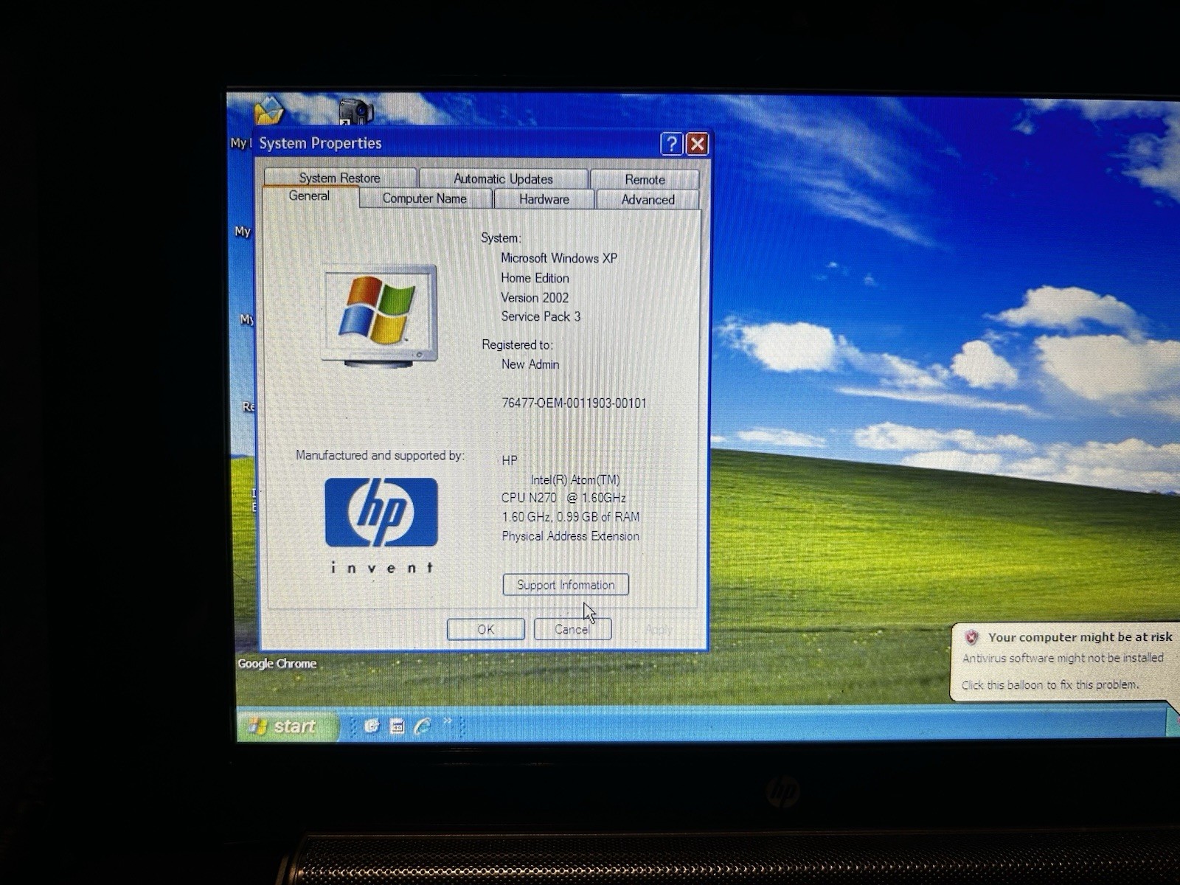1180x885 pixels.
Task: Click the red shield security alert icon
Action: point(971,637)
